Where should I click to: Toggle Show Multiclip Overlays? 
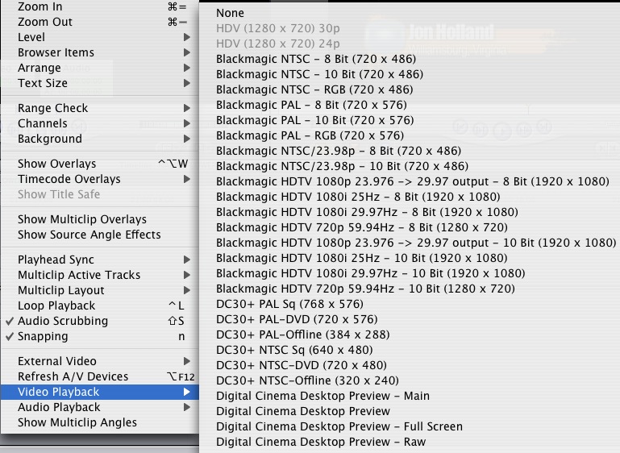coord(99,219)
